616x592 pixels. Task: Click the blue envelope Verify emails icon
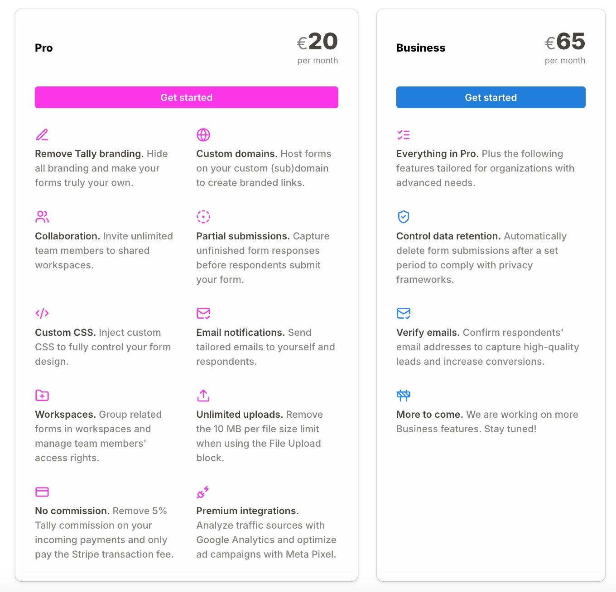[x=404, y=313]
